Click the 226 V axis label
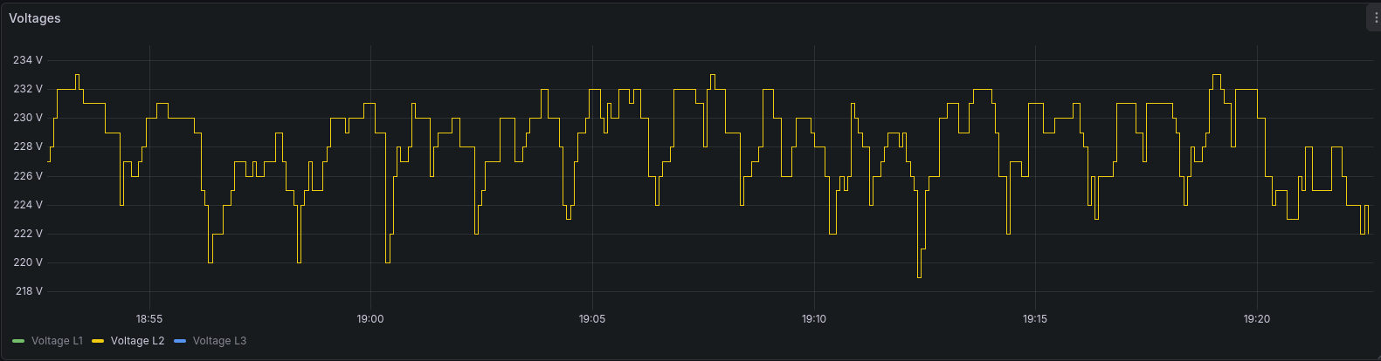 (x=28, y=176)
